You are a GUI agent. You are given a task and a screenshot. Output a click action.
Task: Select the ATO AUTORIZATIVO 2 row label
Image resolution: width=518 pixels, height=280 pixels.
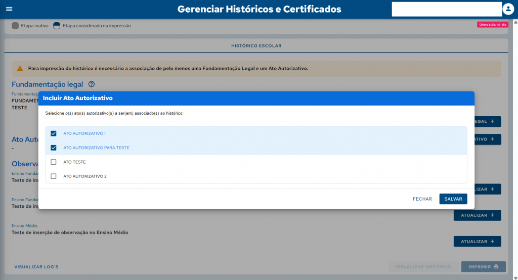pos(84,176)
